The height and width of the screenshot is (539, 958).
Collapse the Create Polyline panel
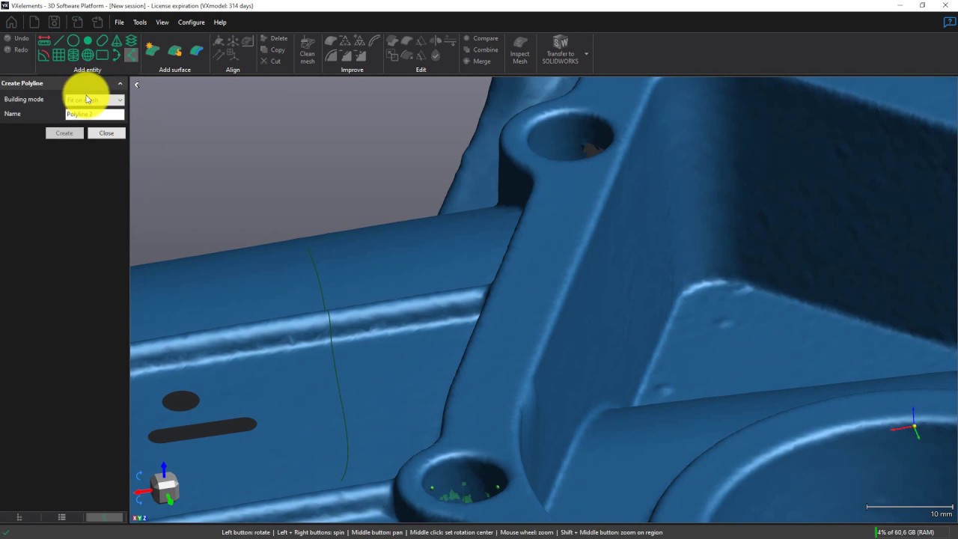120,83
